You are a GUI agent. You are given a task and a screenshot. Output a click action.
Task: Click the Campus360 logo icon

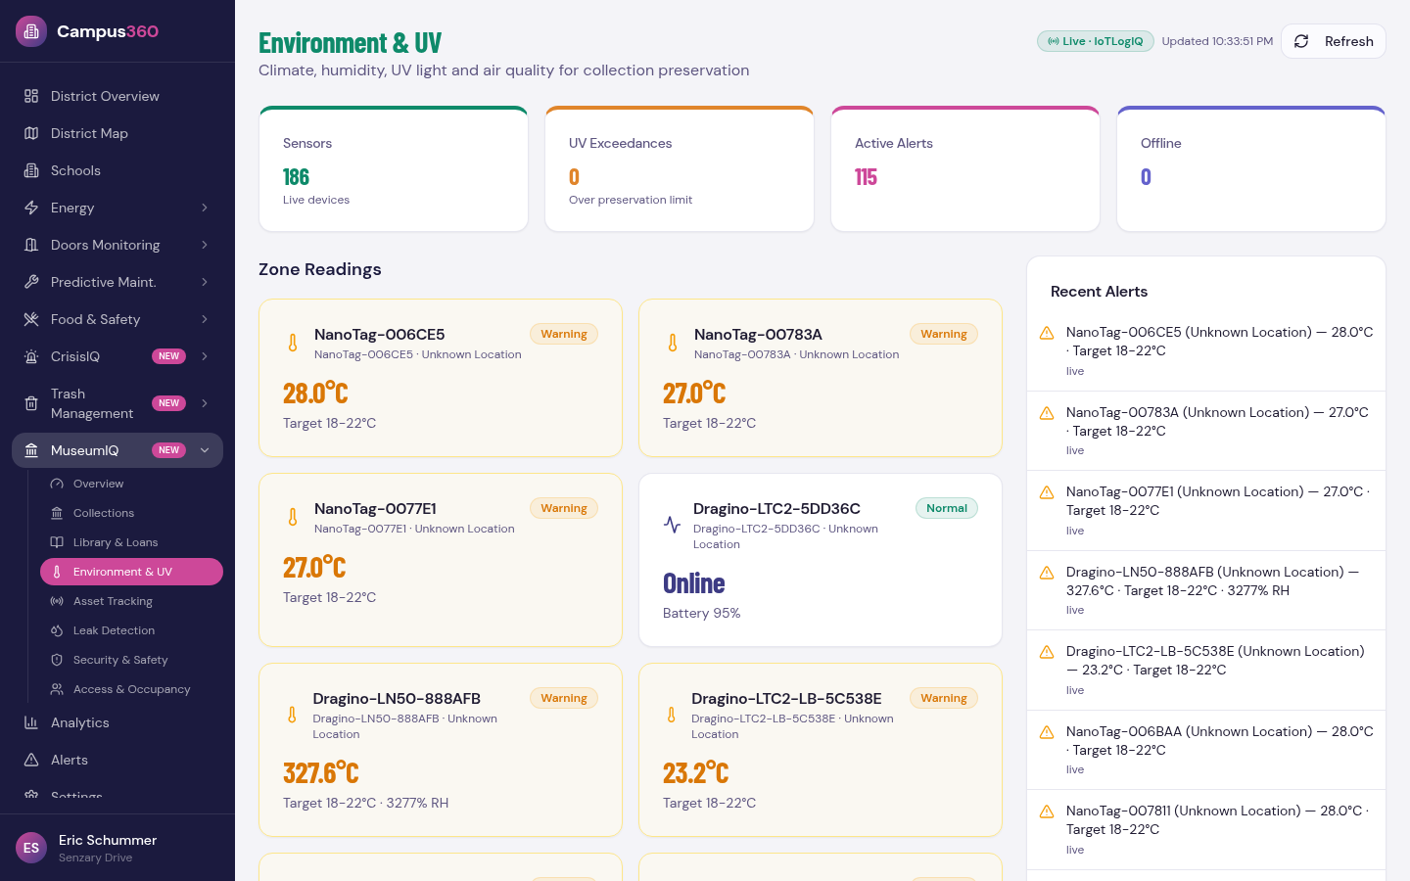coord(31,31)
